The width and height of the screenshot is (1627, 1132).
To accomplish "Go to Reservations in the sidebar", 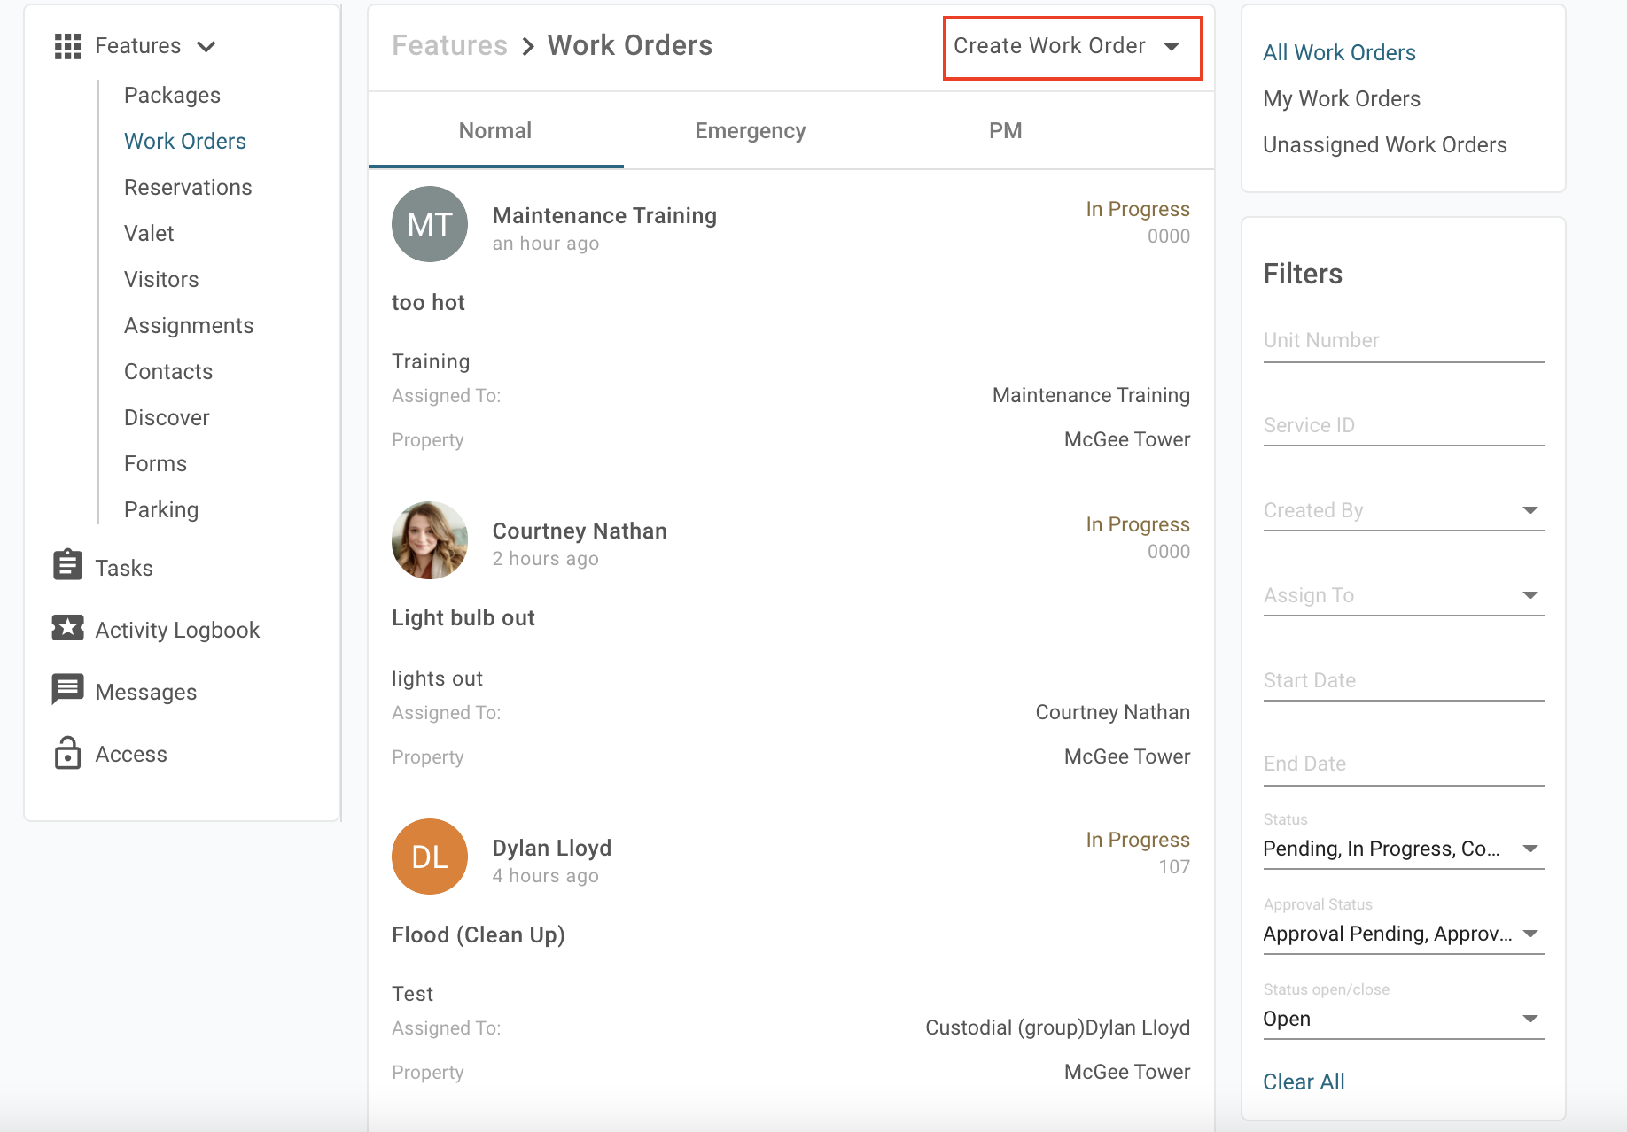I will click(x=188, y=188).
